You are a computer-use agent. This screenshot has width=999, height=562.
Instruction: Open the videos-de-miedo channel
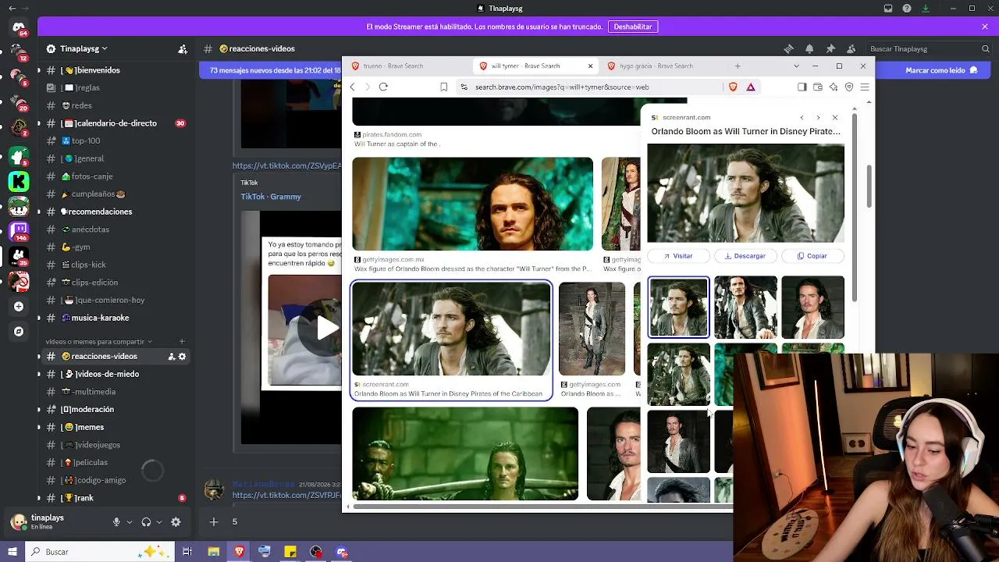(113, 374)
